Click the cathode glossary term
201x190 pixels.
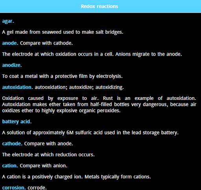pyautogui.click(x=12, y=143)
